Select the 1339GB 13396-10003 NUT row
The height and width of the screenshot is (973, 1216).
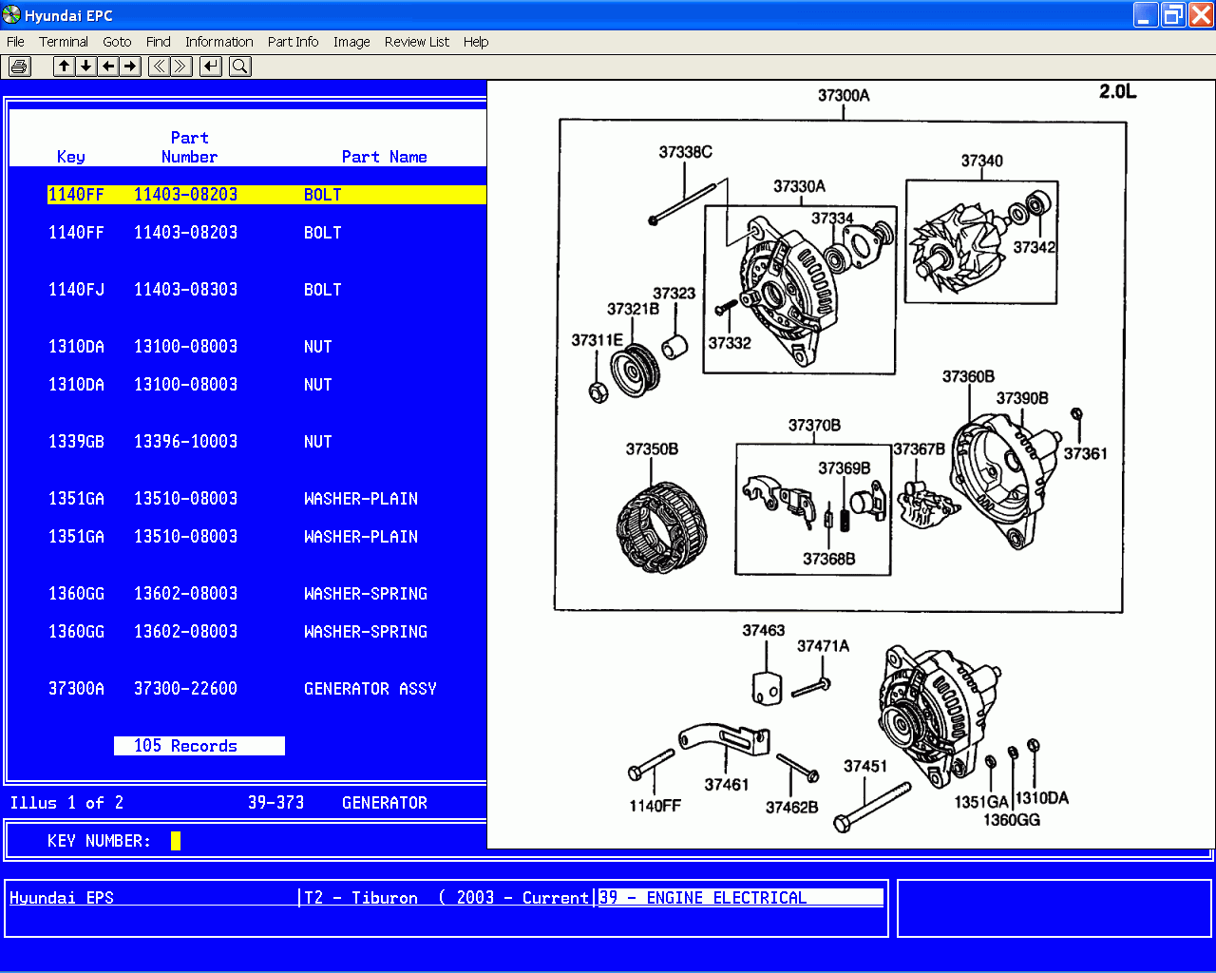pos(190,442)
